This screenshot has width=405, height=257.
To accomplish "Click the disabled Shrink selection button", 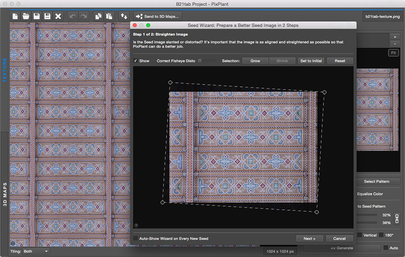I will (x=282, y=61).
